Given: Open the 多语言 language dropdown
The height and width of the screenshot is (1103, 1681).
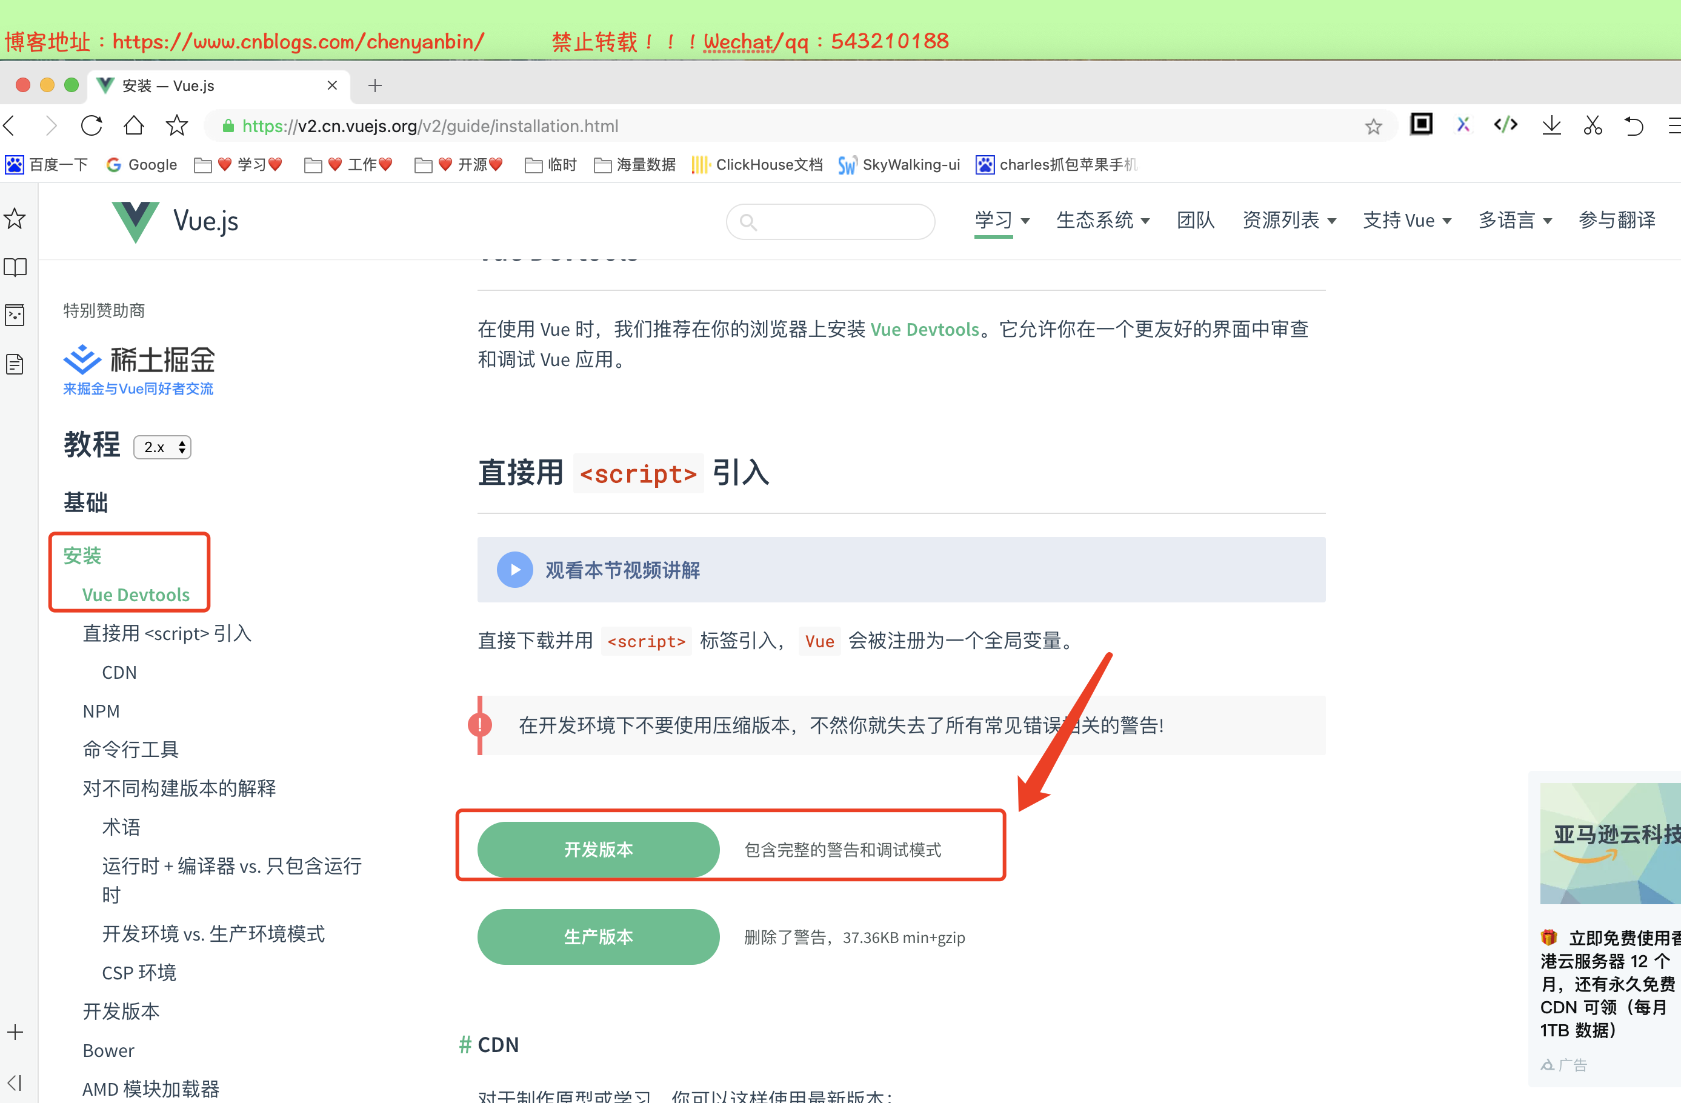Looking at the screenshot, I should (1514, 221).
